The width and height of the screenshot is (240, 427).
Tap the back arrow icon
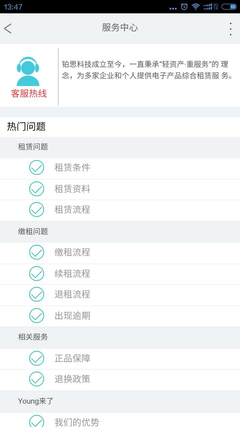(x=8, y=28)
